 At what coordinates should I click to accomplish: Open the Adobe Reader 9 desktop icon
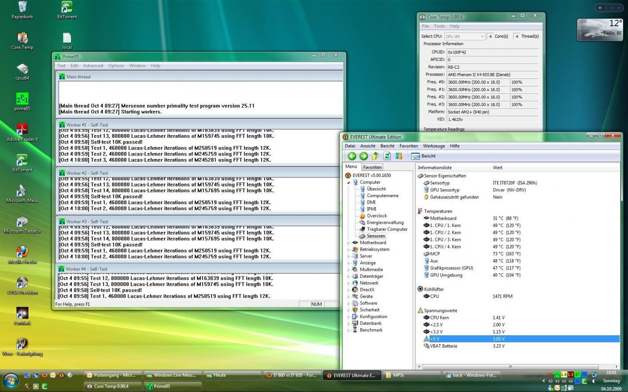[22, 132]
